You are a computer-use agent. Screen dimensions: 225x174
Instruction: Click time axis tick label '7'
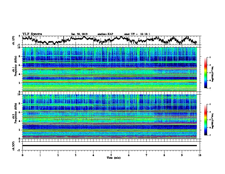(x=147, y=155)
